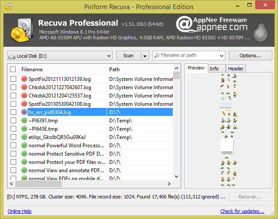Screen dimensions: 278x219
Task: Close the Recuva window
Action: (265, 5)
